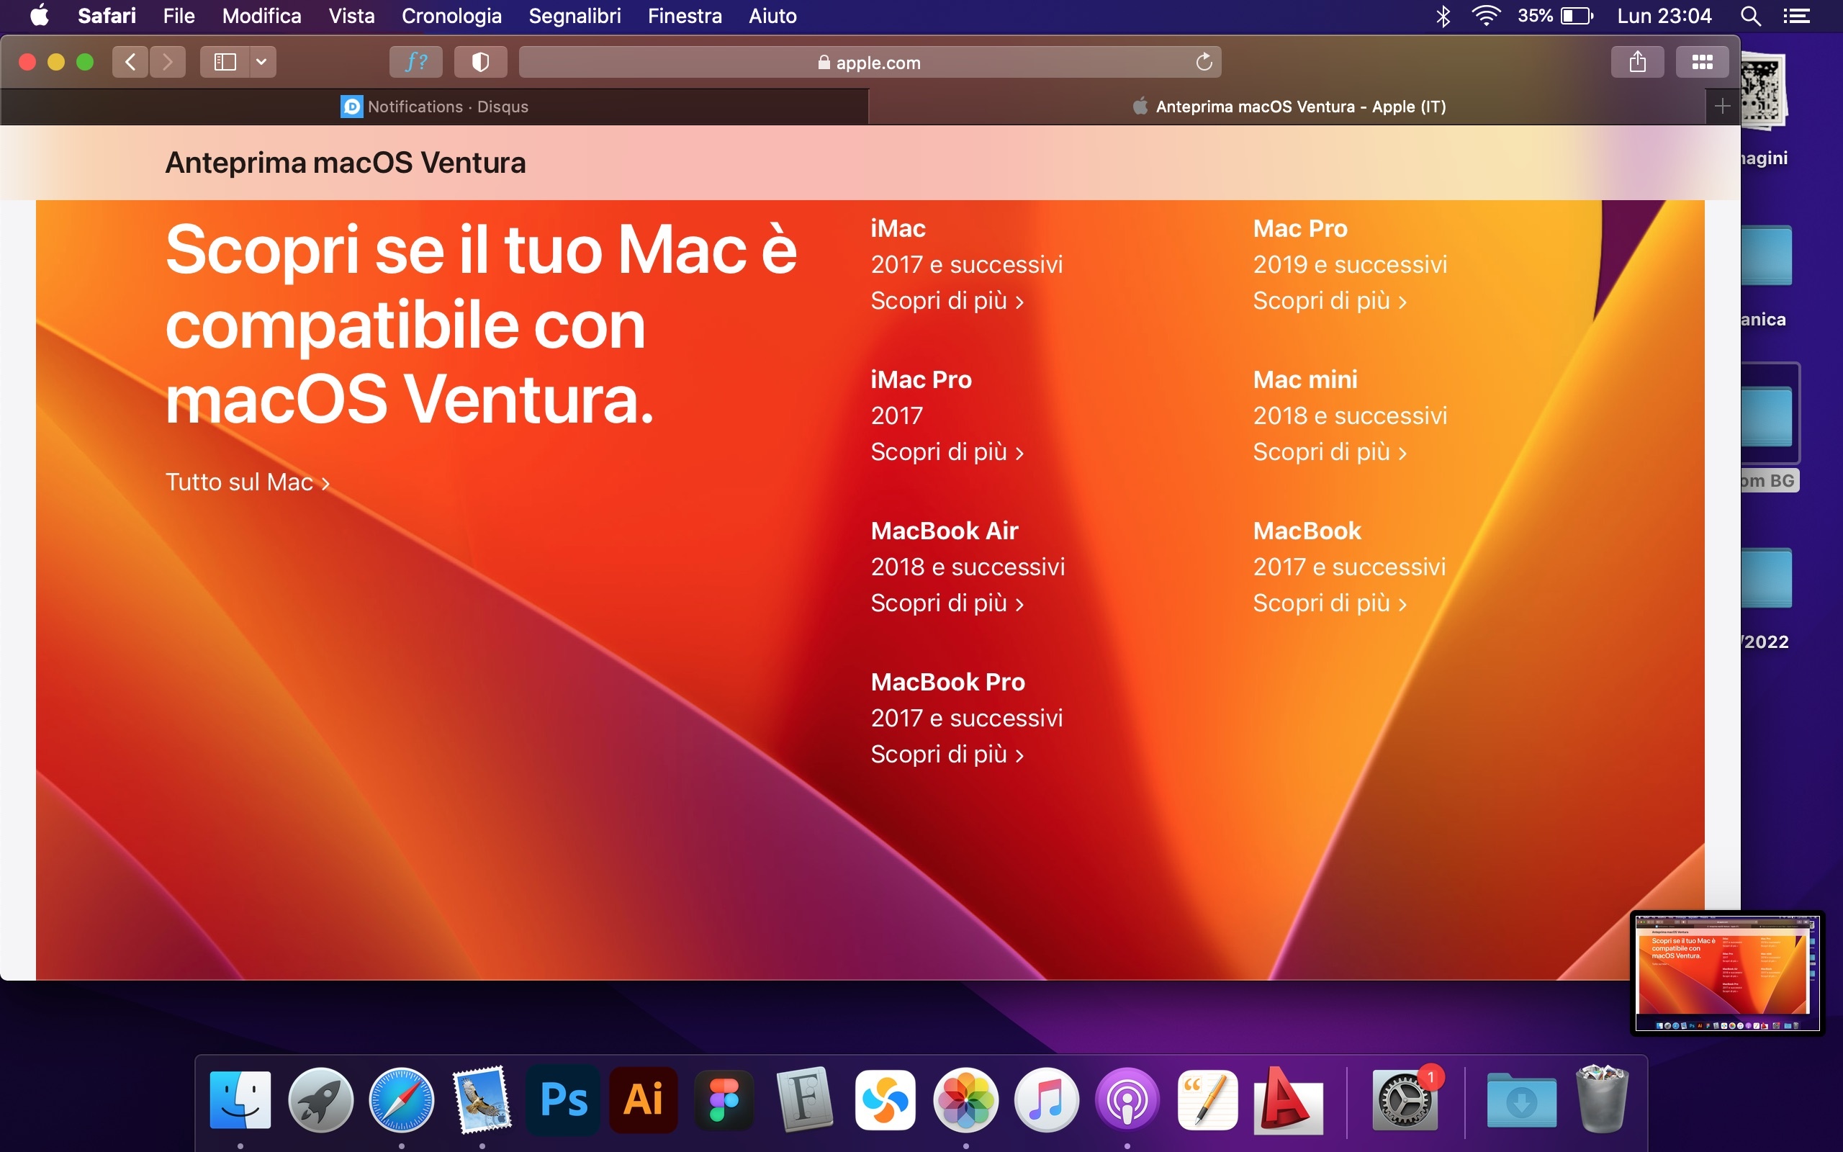Viewport: 1843px width, 1152px height.
Task: Open the Cronologia menu
Action: [x=451, y=16]
